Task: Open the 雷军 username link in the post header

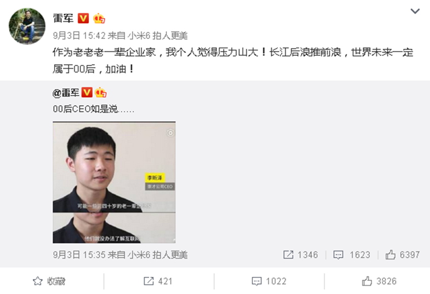Action: click(63, 18)
